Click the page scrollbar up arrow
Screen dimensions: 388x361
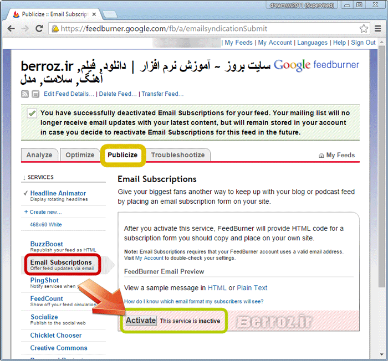[381, 42]
